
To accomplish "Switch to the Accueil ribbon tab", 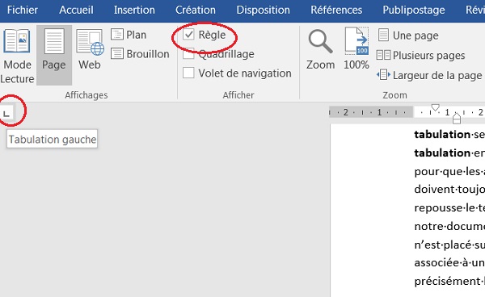I will [x=76, y=10].
